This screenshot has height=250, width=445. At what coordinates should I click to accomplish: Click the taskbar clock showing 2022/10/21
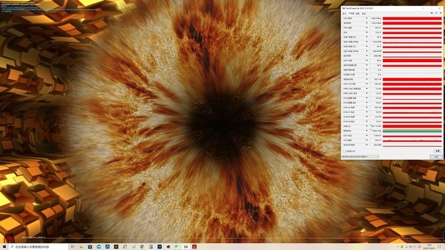428,247
